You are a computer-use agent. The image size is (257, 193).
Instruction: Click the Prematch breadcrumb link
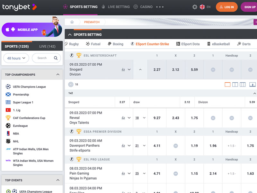tap(92, 22)
